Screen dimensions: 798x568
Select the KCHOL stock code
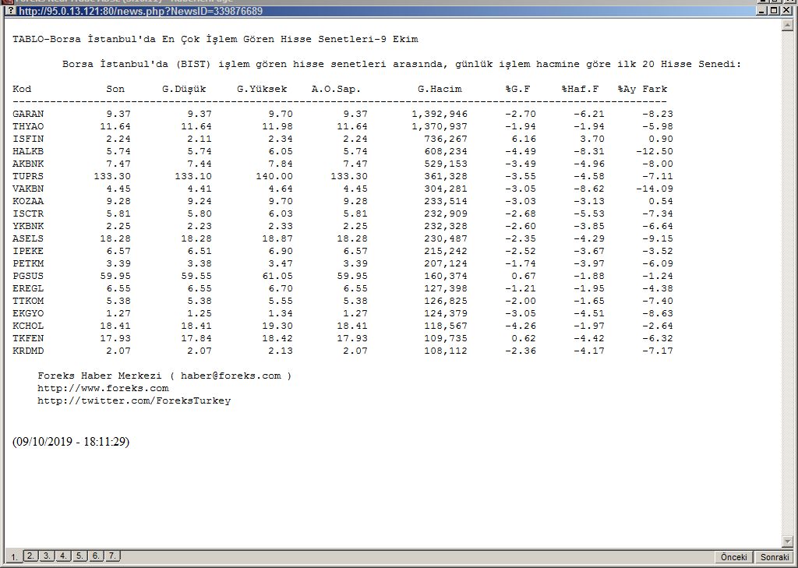tap(28, 326)
